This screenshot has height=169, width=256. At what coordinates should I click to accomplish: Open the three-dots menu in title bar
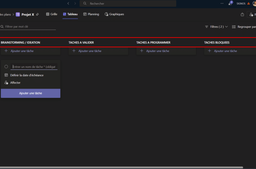(222, 3)
